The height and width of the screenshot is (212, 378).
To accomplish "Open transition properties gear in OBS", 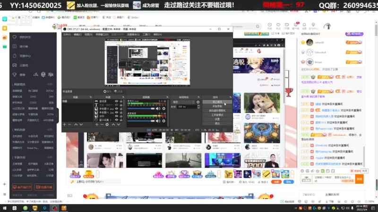I will (x=198, y=102).
